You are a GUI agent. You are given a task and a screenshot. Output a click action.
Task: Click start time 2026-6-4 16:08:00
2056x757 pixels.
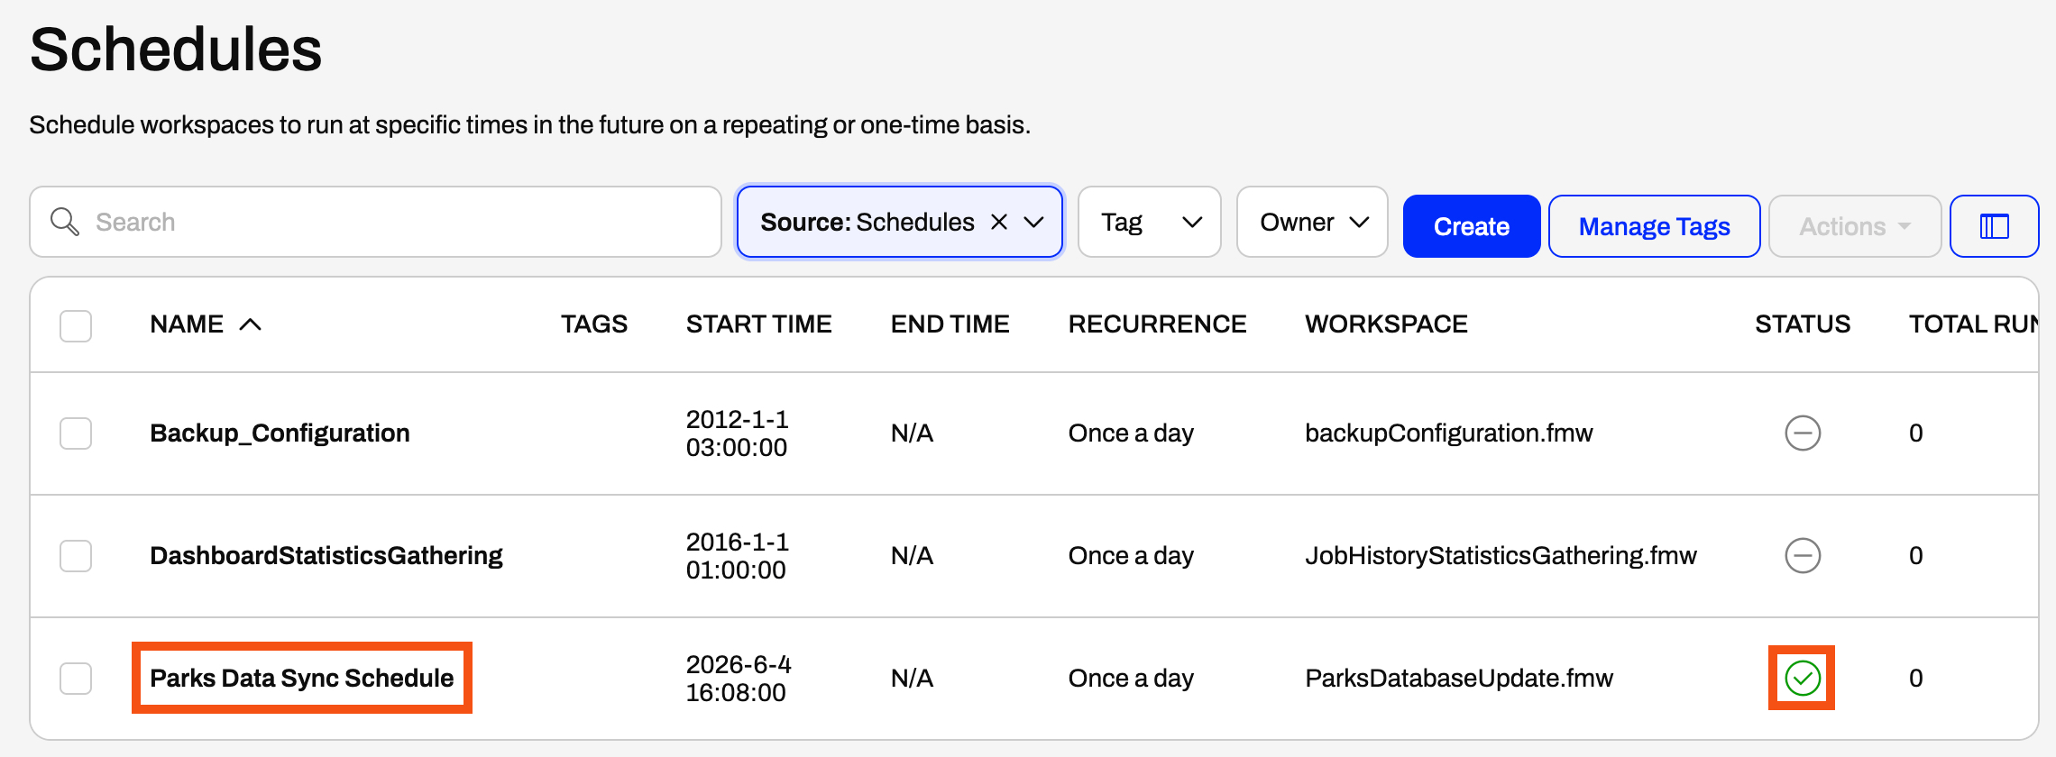[739, 679]
